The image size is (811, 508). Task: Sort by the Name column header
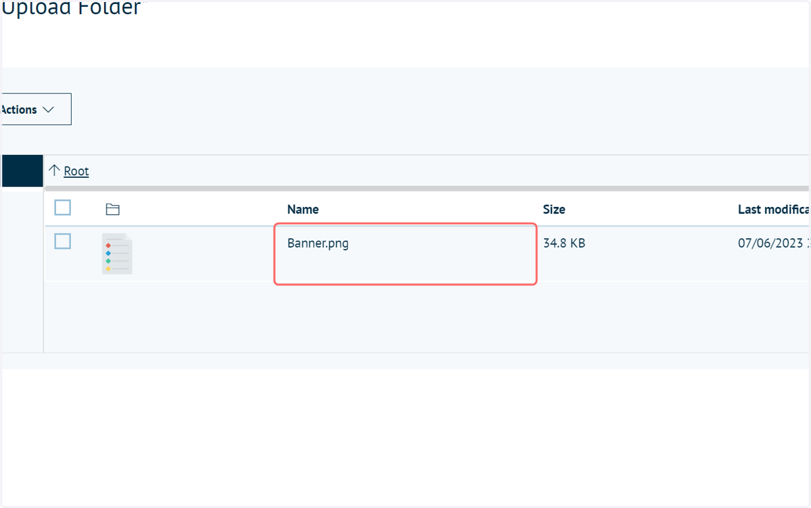(x=303, y=210)
